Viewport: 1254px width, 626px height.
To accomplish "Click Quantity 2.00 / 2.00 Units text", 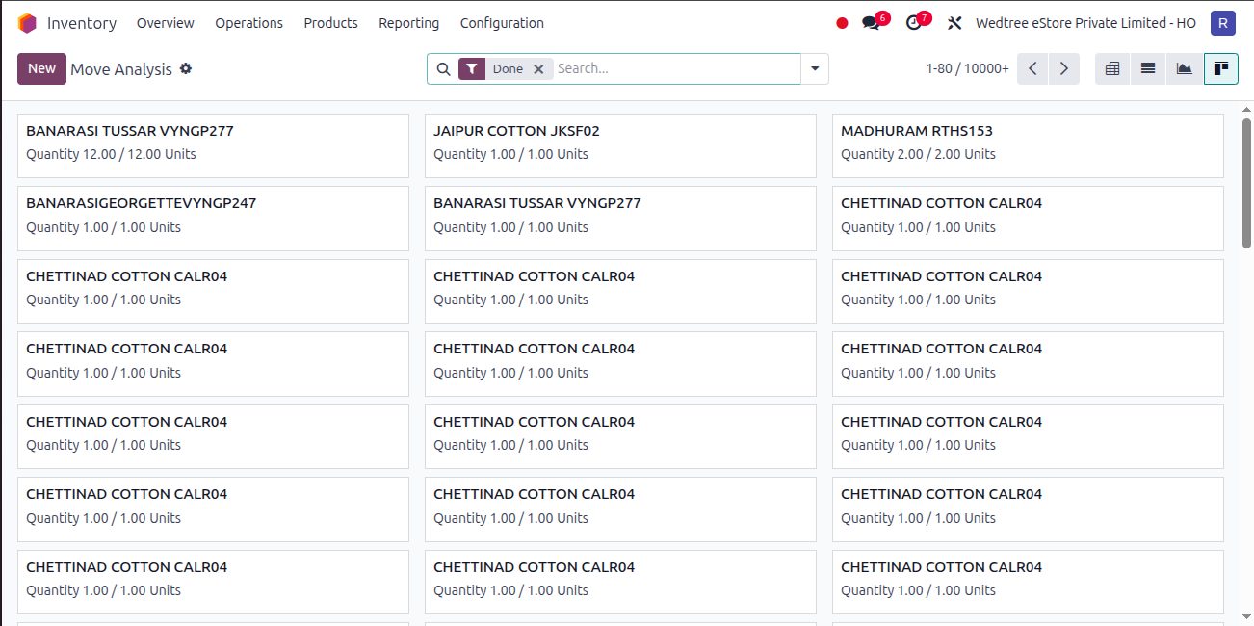I will tap(918, 154).
